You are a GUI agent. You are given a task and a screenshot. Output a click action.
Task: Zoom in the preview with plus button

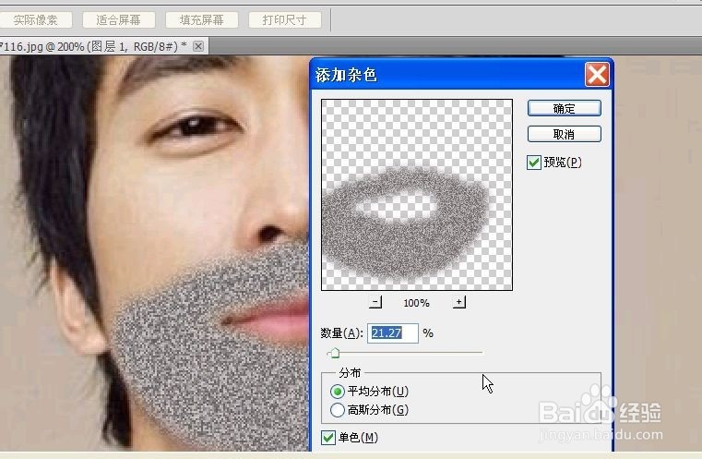click(x=459, y=302)
